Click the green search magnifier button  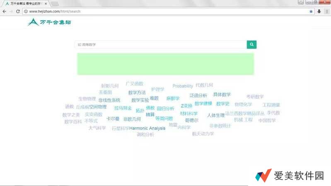point(251,45)
